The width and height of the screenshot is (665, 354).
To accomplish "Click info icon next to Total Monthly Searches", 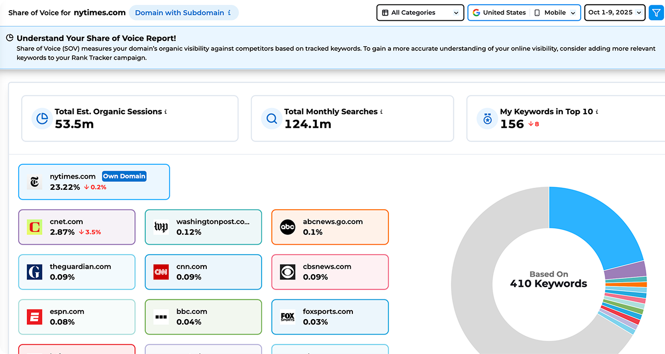I will pos(381,112).
